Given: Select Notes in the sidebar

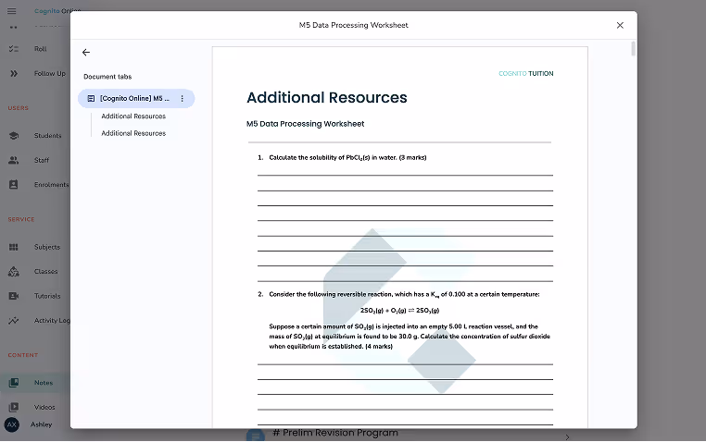Looking at the screenshot, I should point(44,383).
